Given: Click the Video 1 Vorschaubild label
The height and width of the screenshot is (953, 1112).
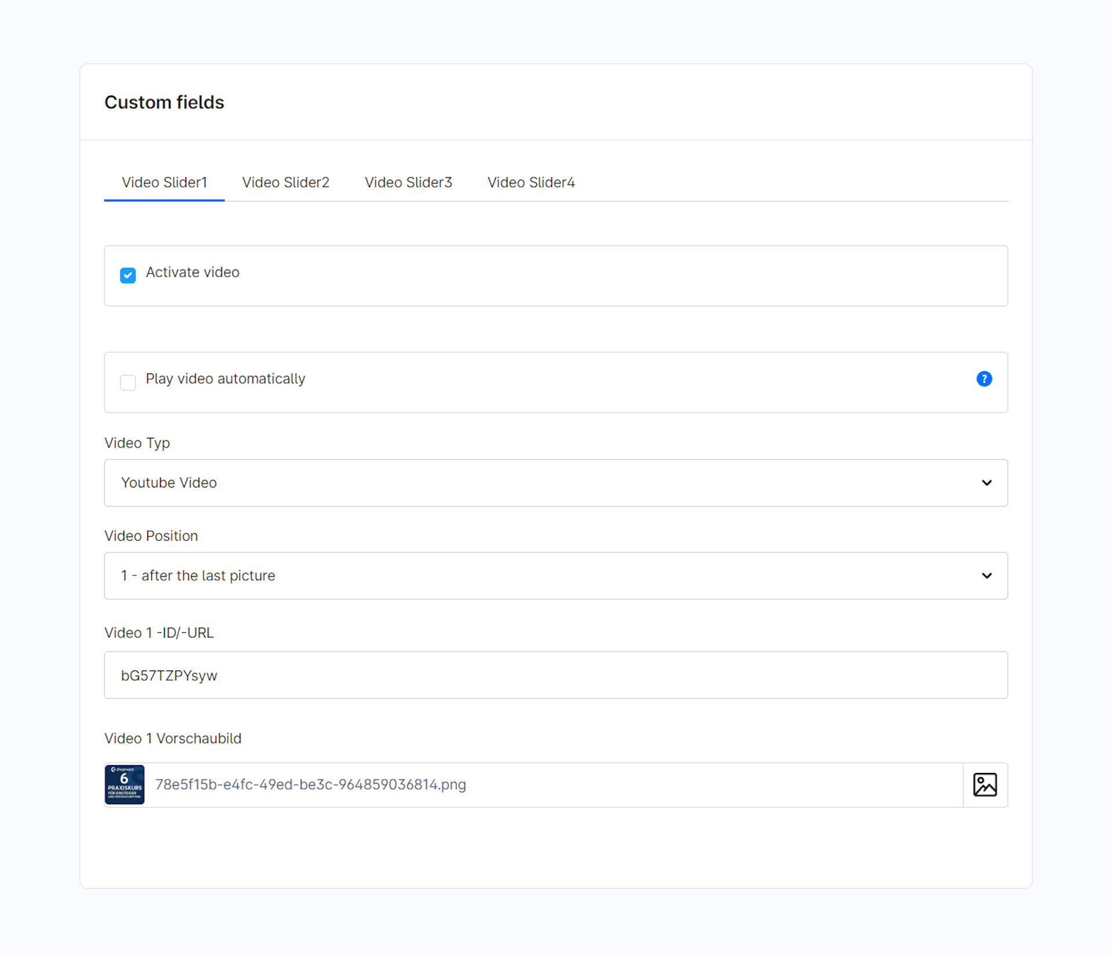Looking at the screenshot, I should click(x=173, y=738).
